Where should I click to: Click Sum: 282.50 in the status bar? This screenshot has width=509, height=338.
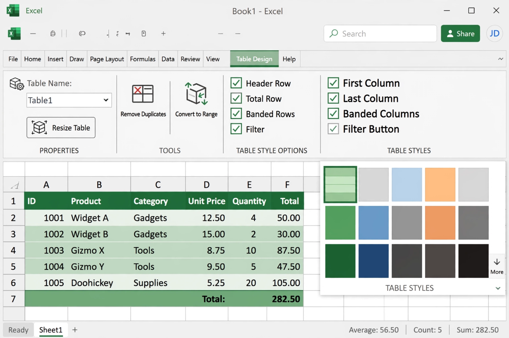tap(477, 330)
